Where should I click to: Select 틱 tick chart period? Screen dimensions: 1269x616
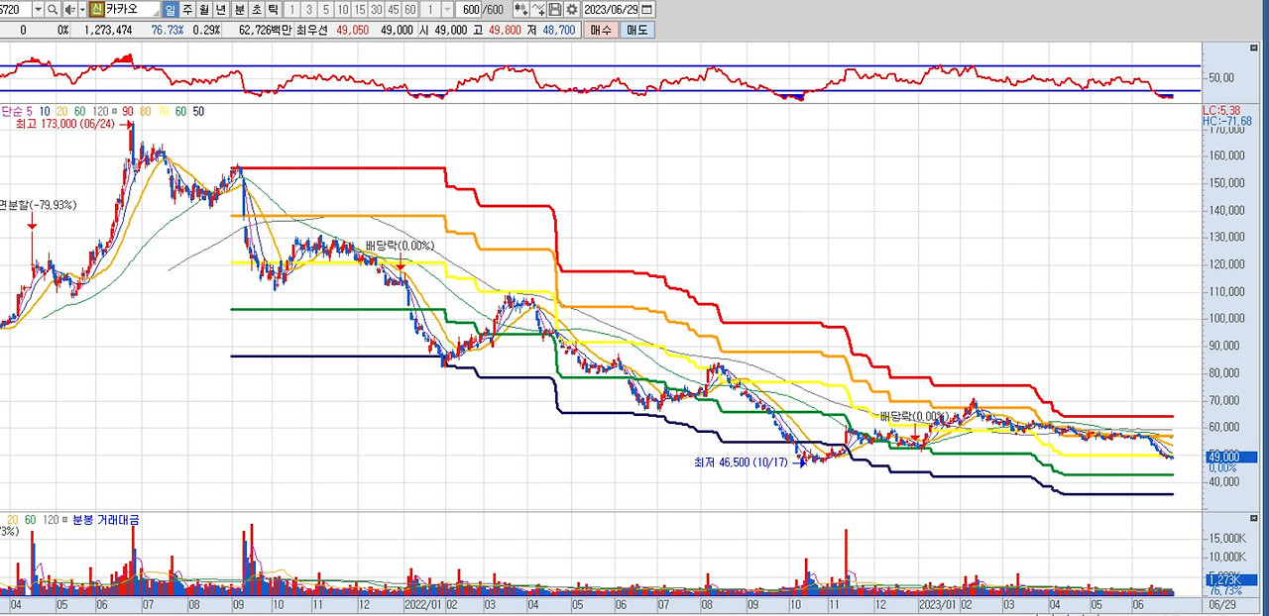[274, 9]
